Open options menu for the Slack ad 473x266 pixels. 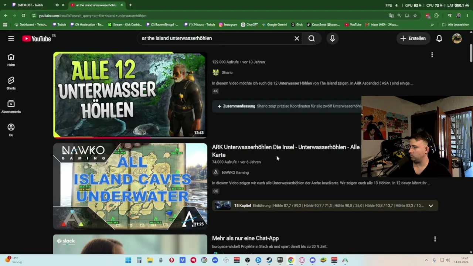coord(435,239)
